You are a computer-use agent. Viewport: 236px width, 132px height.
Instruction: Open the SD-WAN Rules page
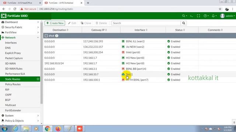click(14, 69)
